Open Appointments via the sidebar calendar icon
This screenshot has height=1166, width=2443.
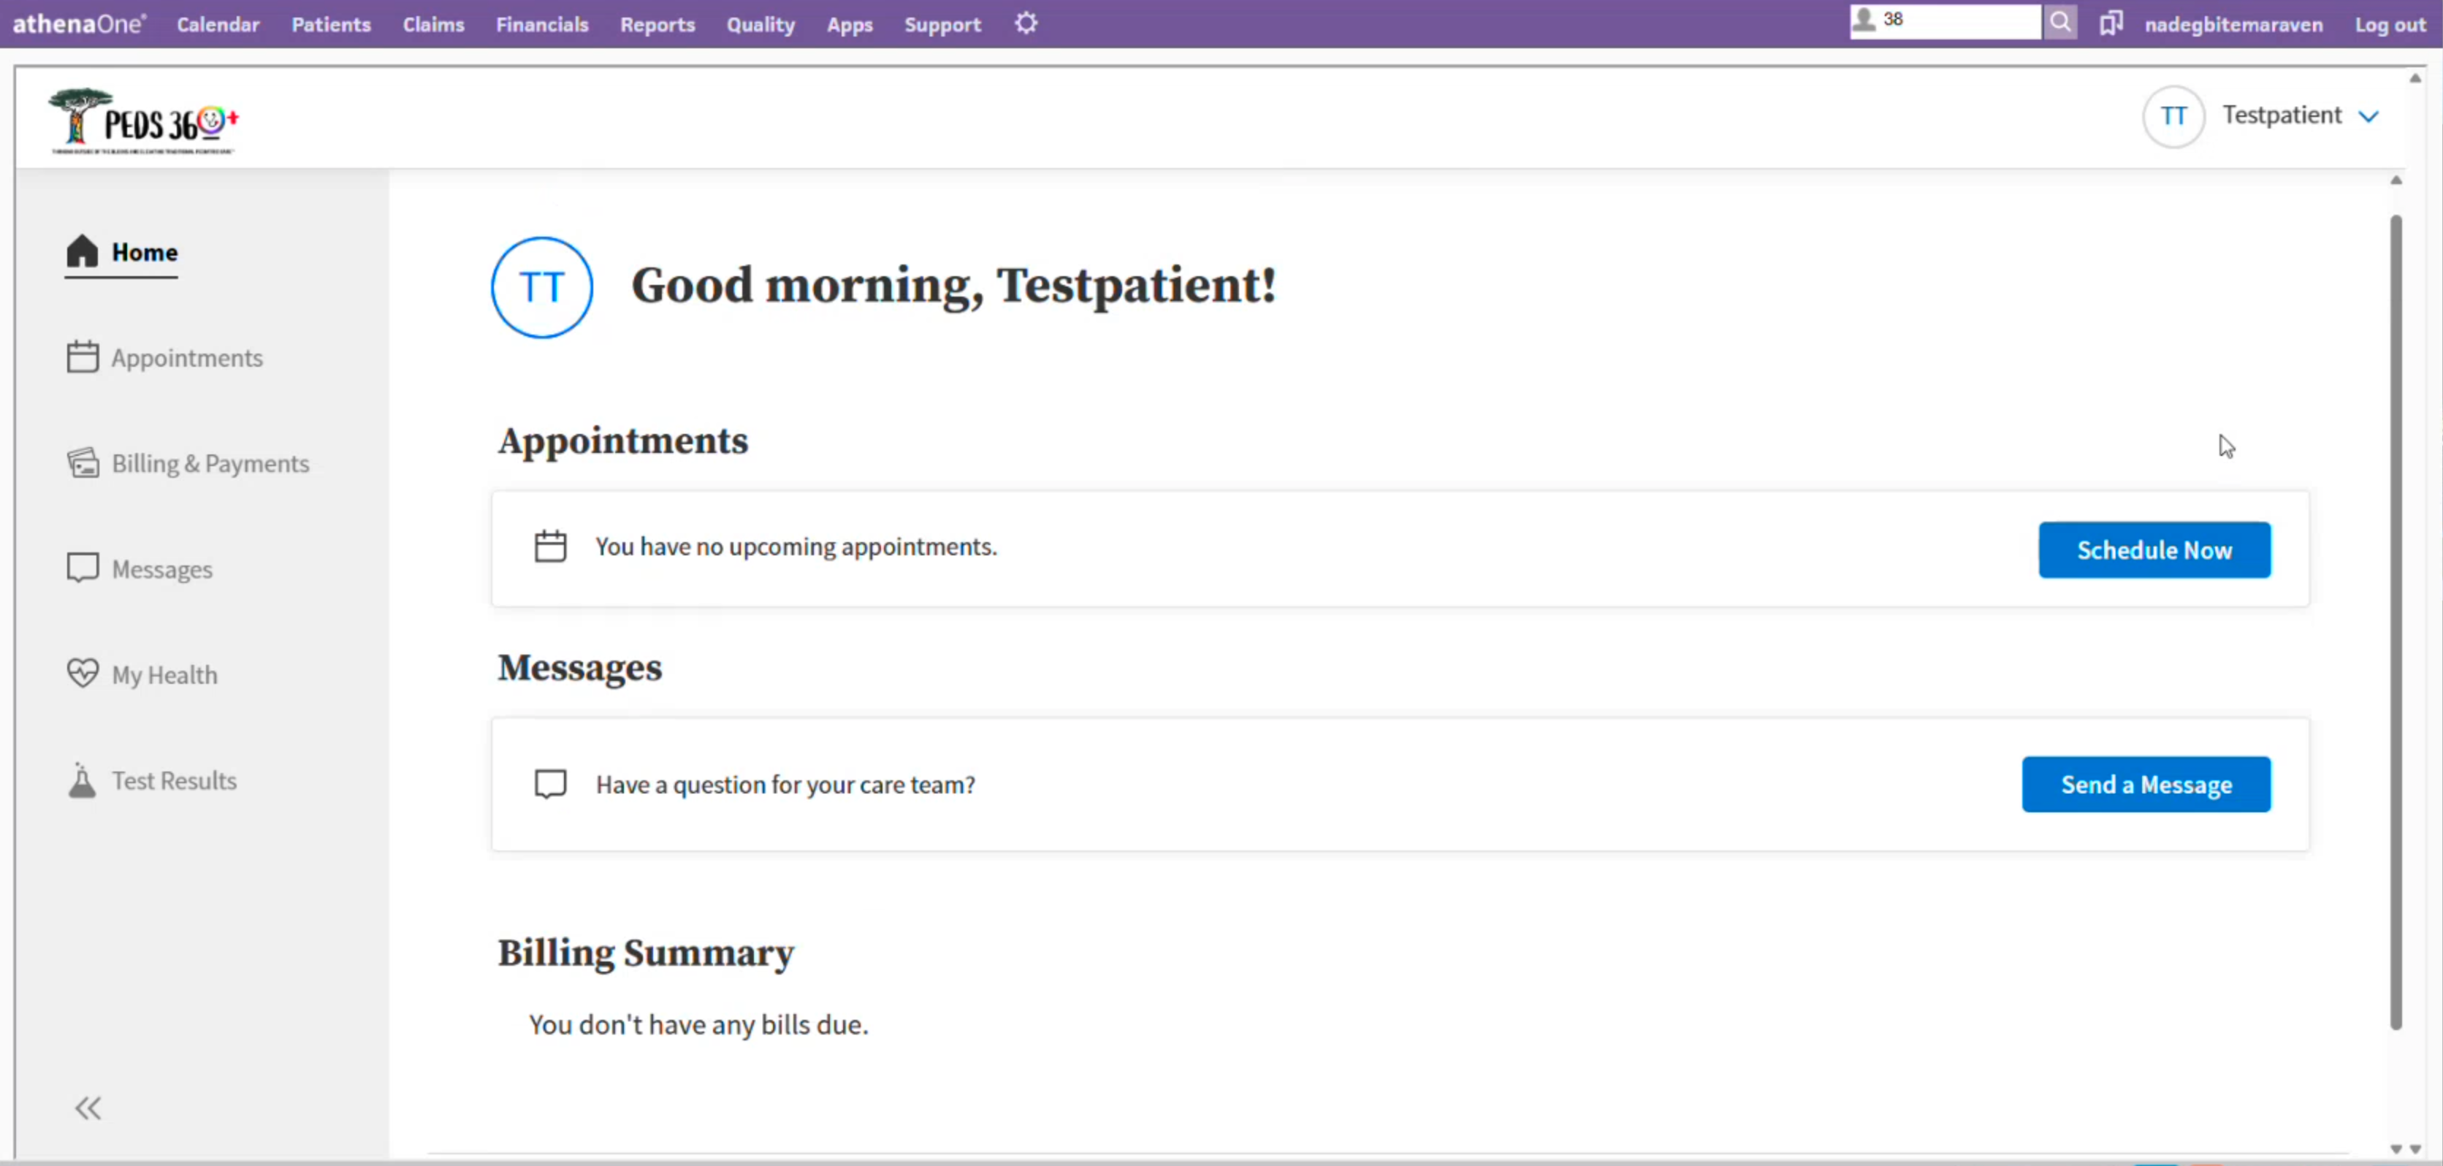tap(82, 358)
